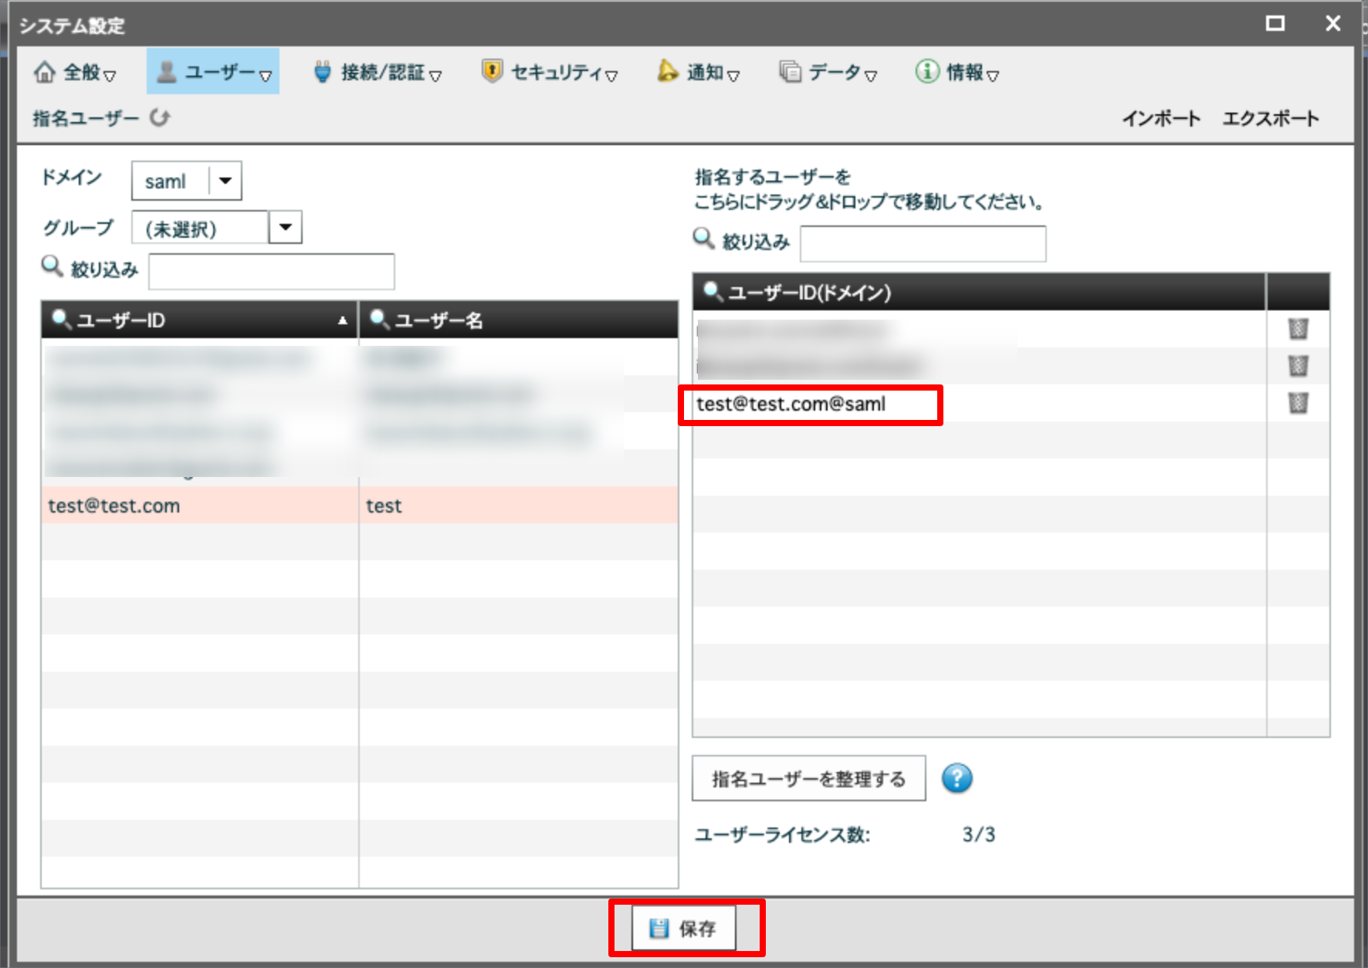
Task: Click the magnifier icon in the ユーザーID column header
Action: click(60, 319)
